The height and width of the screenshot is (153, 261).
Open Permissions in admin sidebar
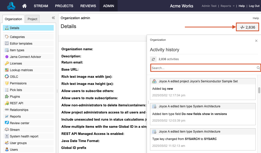18,83
